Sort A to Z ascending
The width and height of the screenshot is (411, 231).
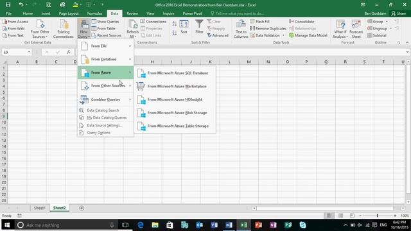(x=174, y=24)
